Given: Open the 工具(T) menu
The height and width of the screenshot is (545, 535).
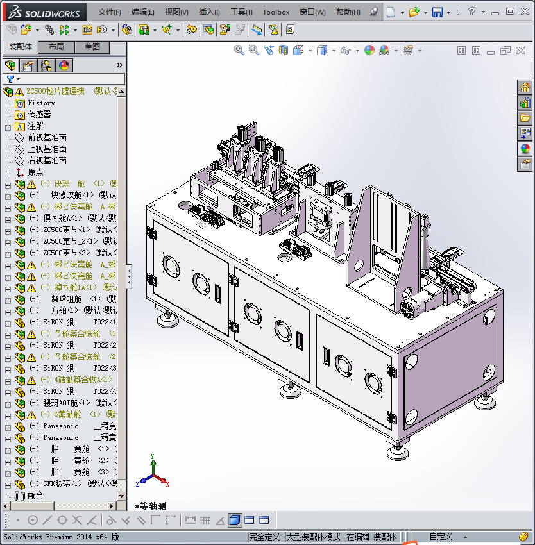Looking at the screenshot, I should coord(241,12).
